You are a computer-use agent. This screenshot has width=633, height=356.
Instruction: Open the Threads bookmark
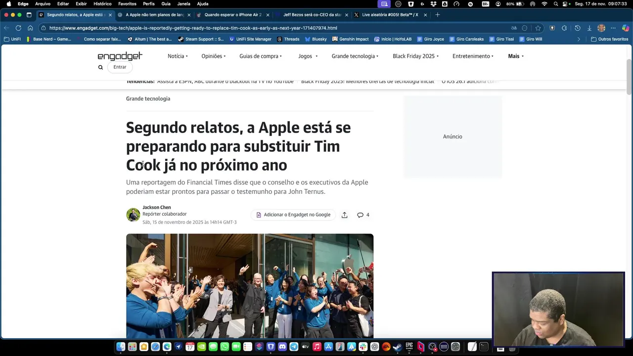(288, 39)
